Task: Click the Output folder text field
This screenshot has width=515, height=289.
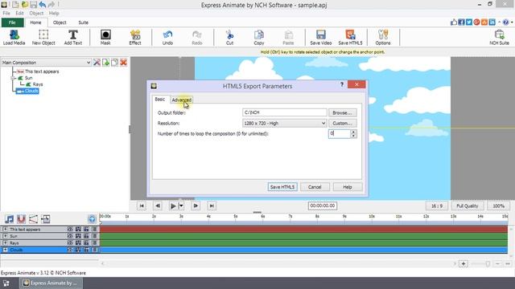Action: (x=284, y=112)
